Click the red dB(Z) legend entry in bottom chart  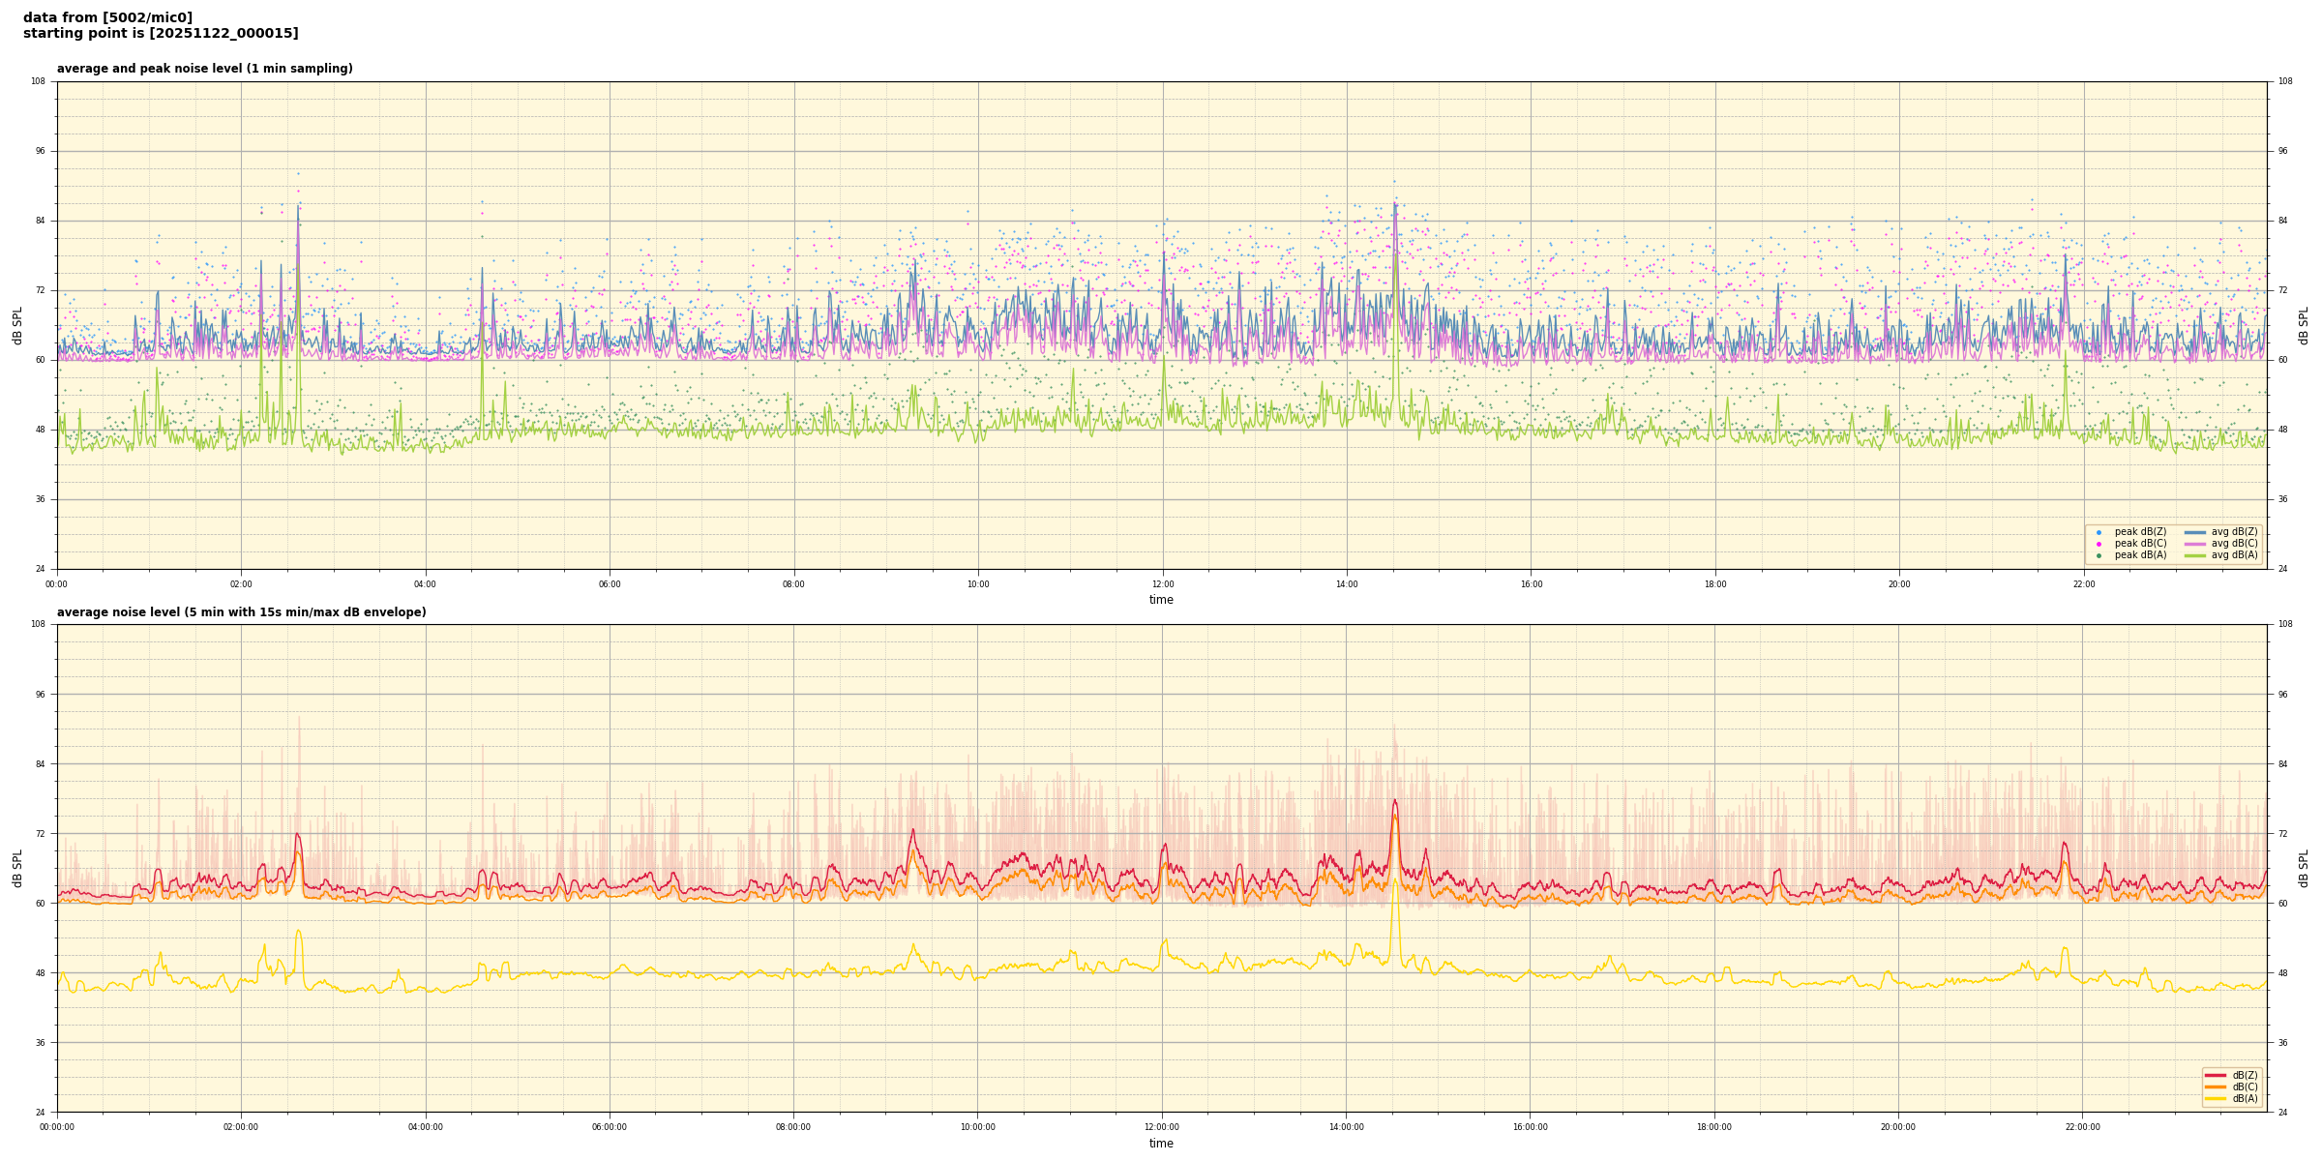(x=2216, y=1075)
